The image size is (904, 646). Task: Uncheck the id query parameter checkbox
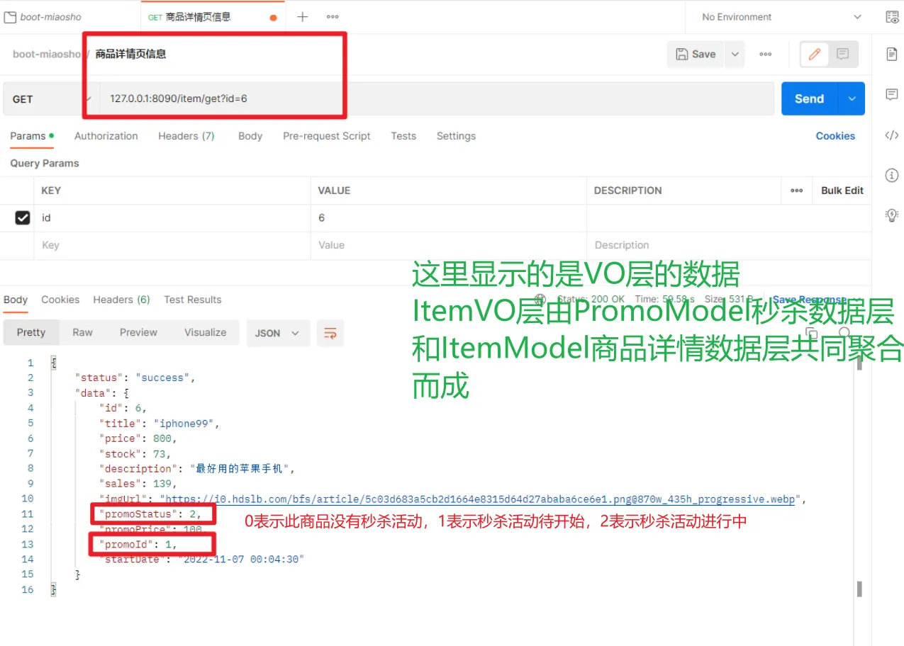23,218
